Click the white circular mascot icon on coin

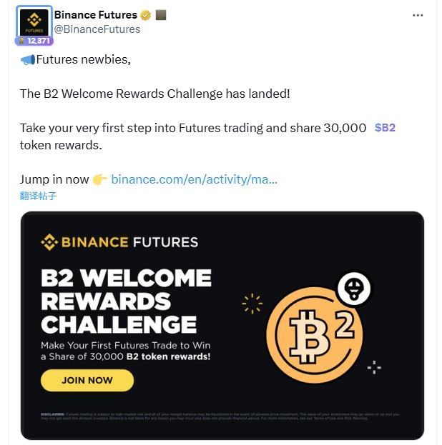click(x=354, y=289)
